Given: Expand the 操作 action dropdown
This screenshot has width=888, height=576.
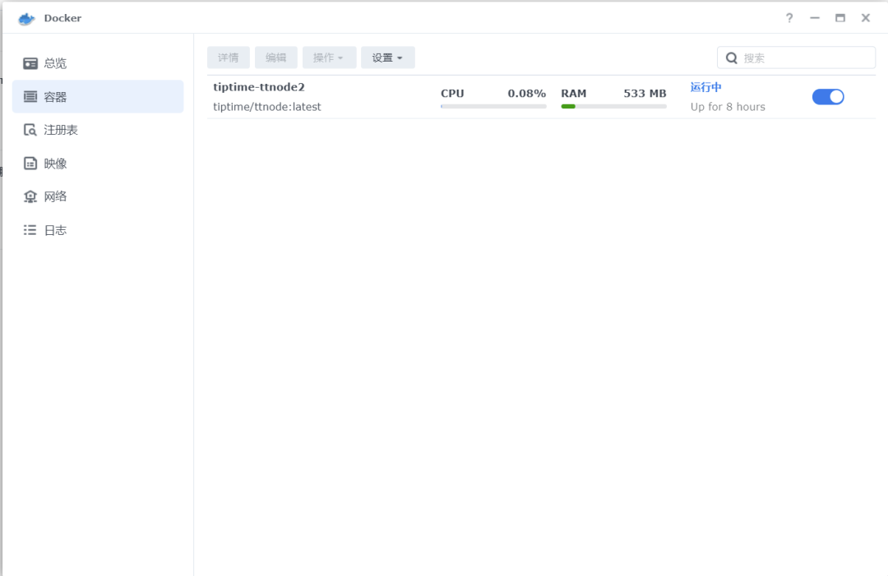Looking at the screenshot, I should pyautogui.click(x=329, y=58).
